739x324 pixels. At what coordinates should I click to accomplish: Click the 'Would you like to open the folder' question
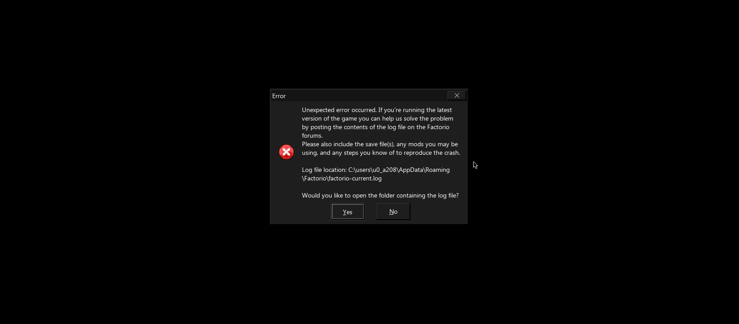point(380,195)
